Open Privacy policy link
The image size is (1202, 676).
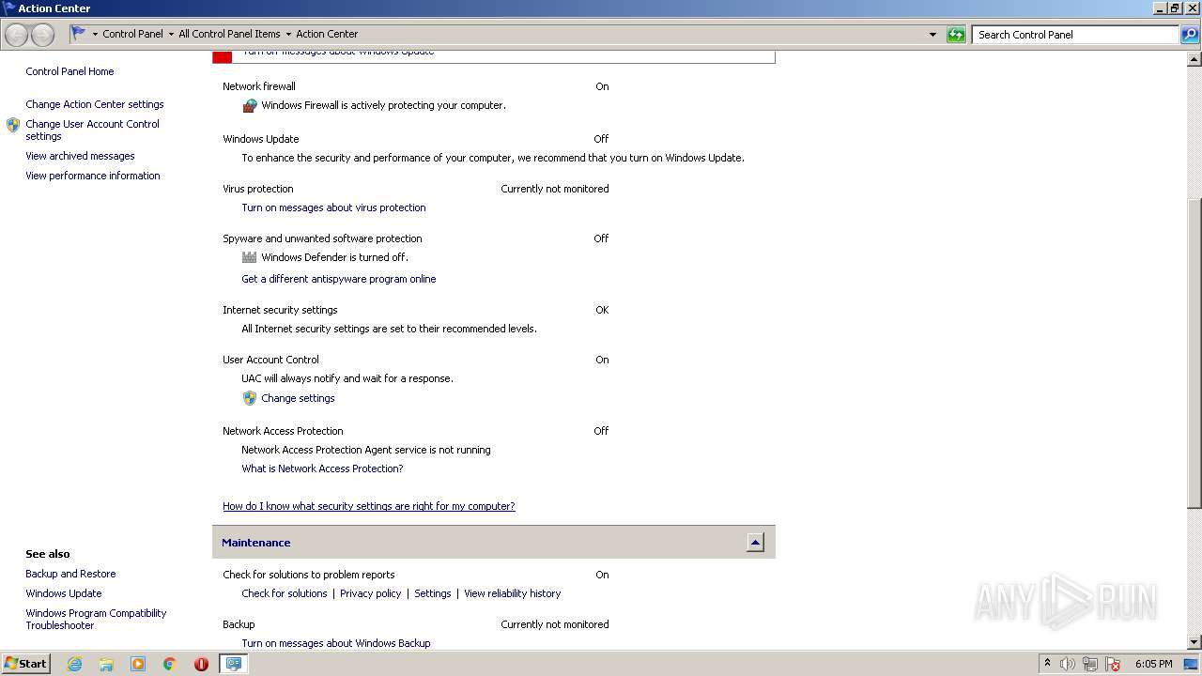click(x=370, y=593)
